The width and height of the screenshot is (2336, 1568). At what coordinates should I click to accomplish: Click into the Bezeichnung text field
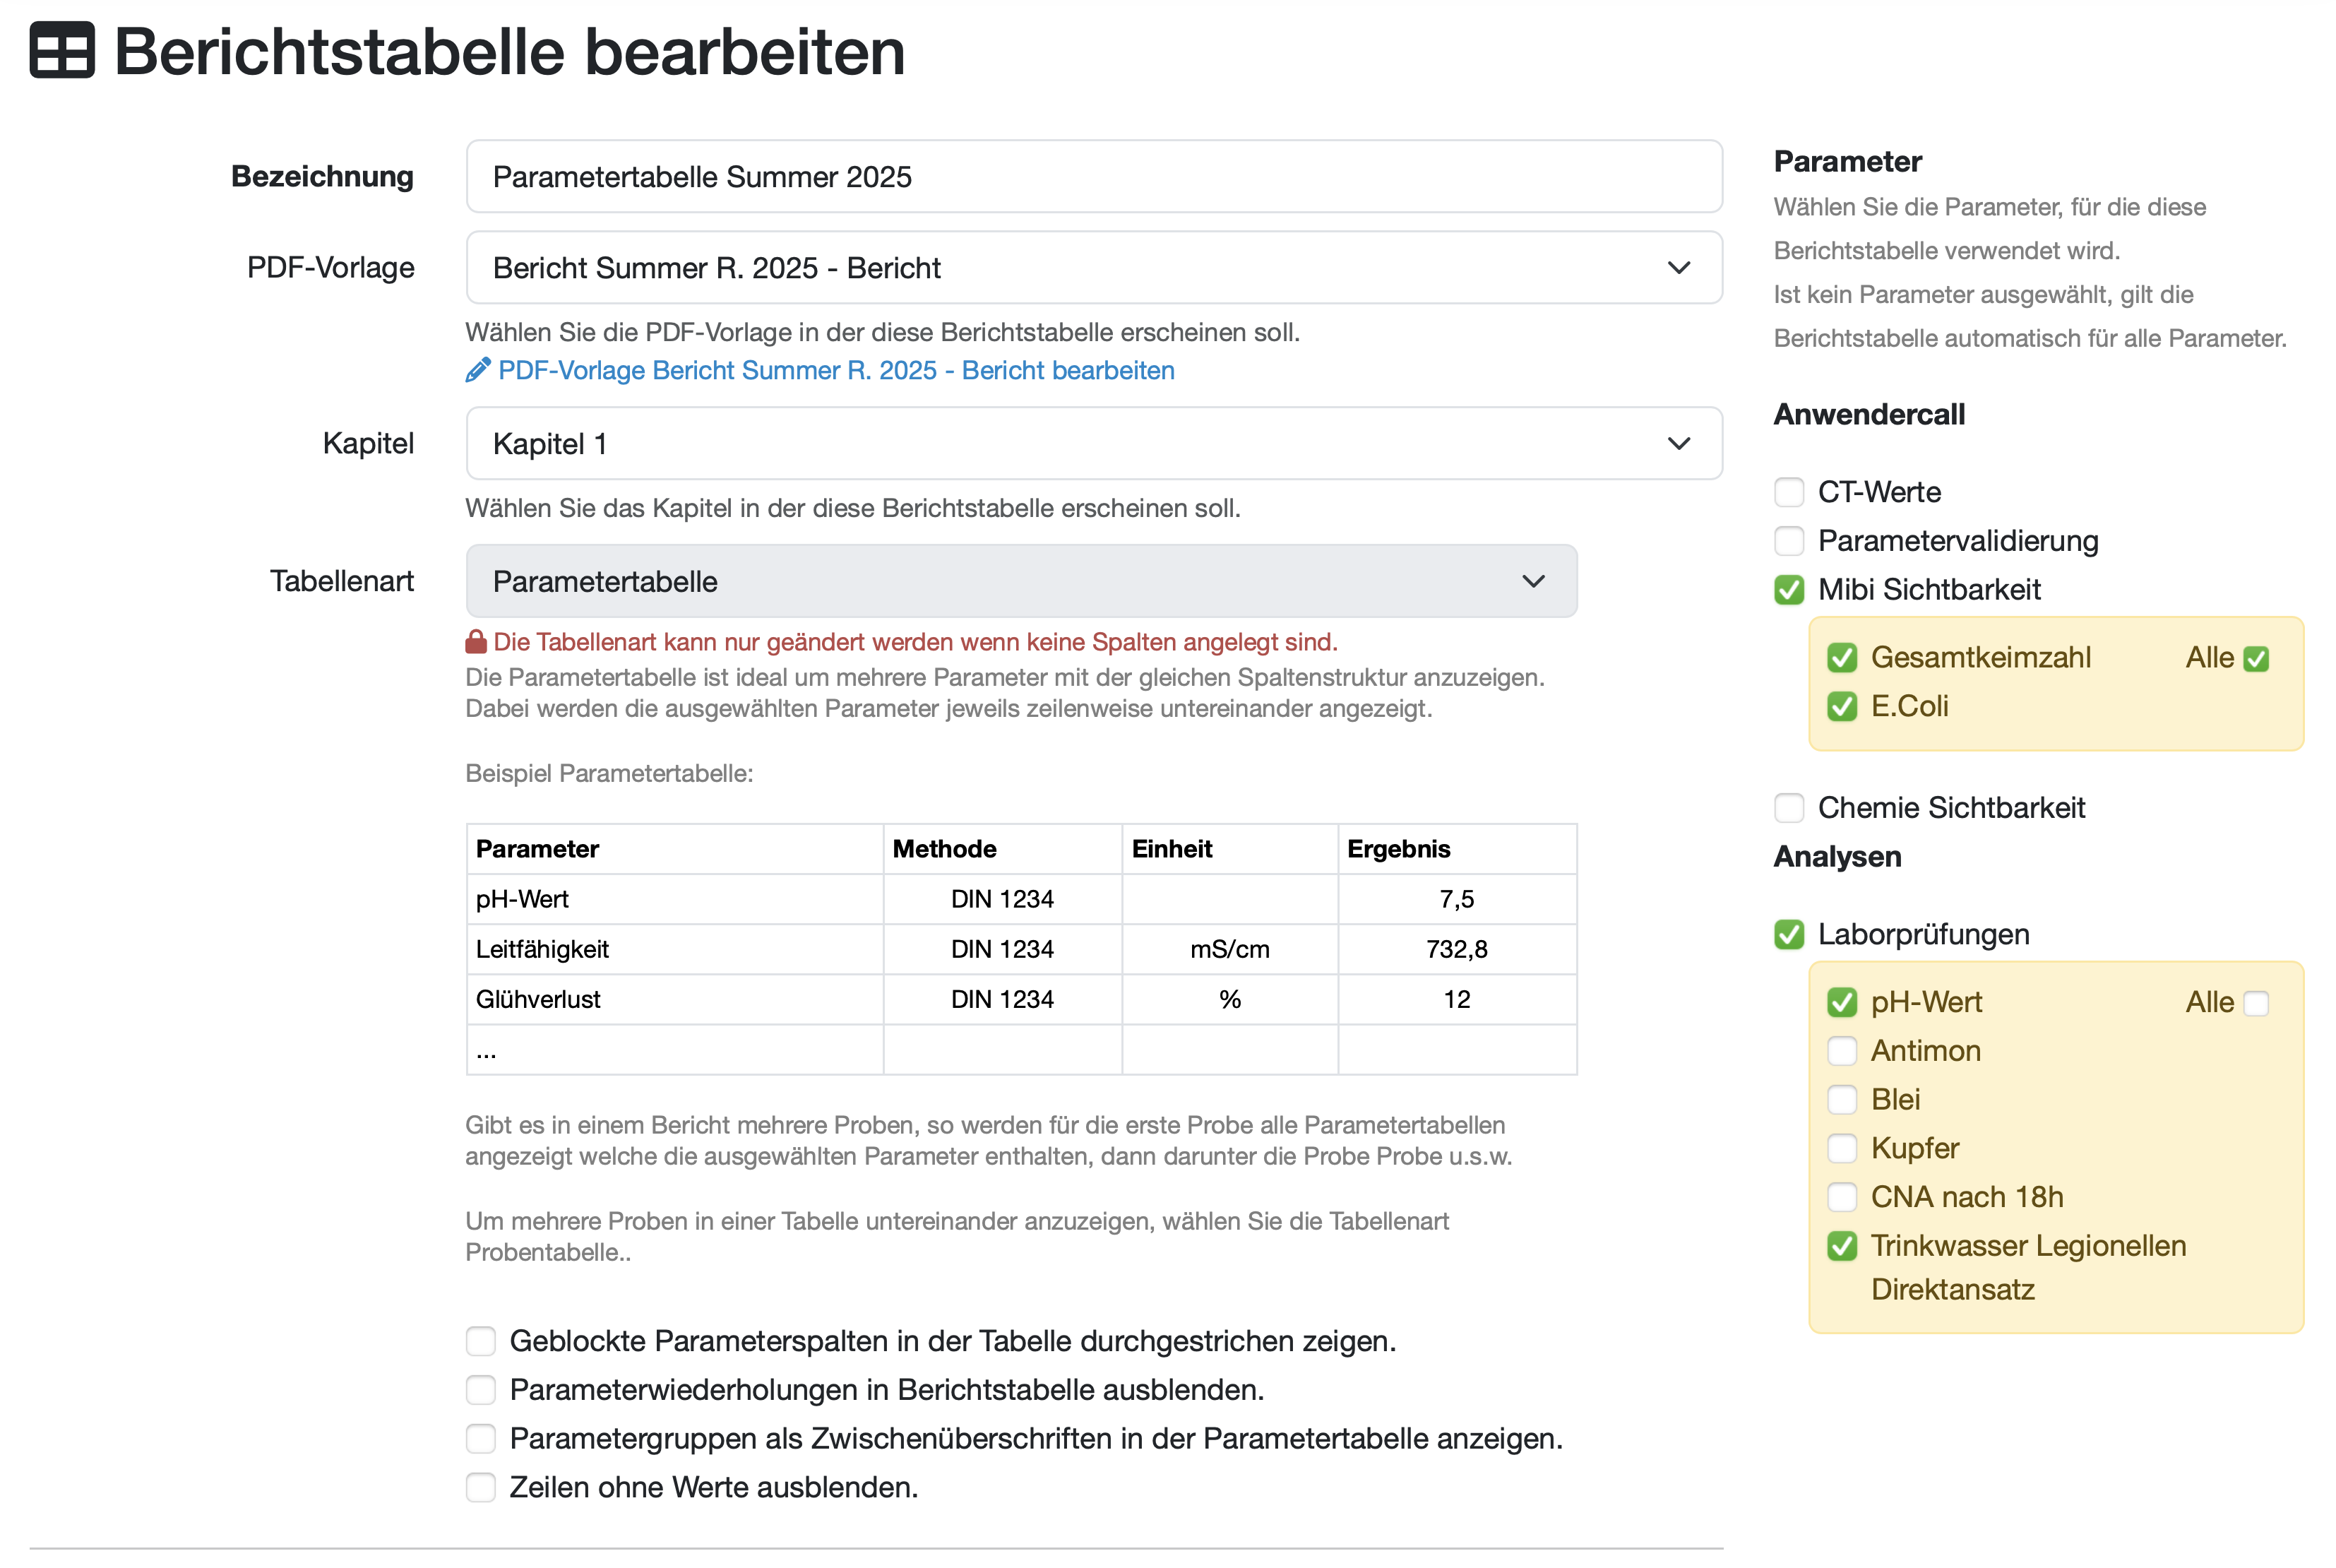[1092, 177]
